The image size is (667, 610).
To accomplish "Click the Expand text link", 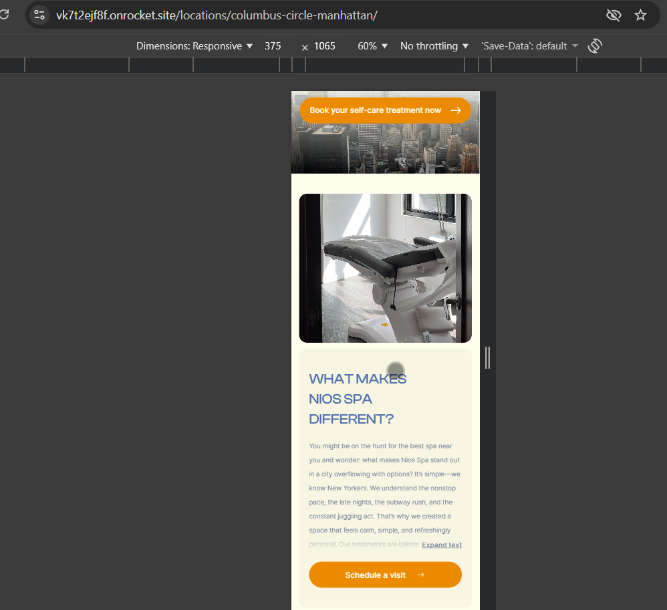I will (x=442, y=545).
